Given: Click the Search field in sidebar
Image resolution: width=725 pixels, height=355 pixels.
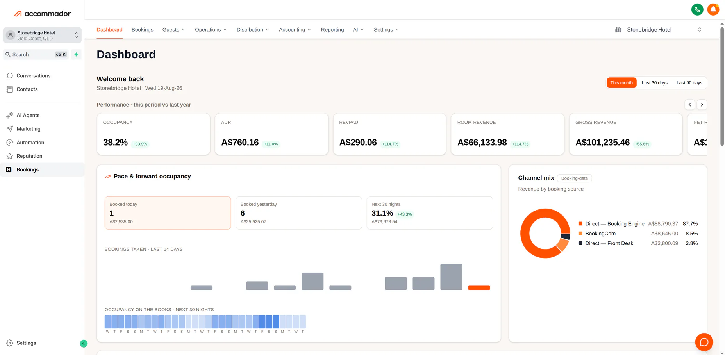Looking at the screenshot, I should pyautogui.click(x=36, y=54).
